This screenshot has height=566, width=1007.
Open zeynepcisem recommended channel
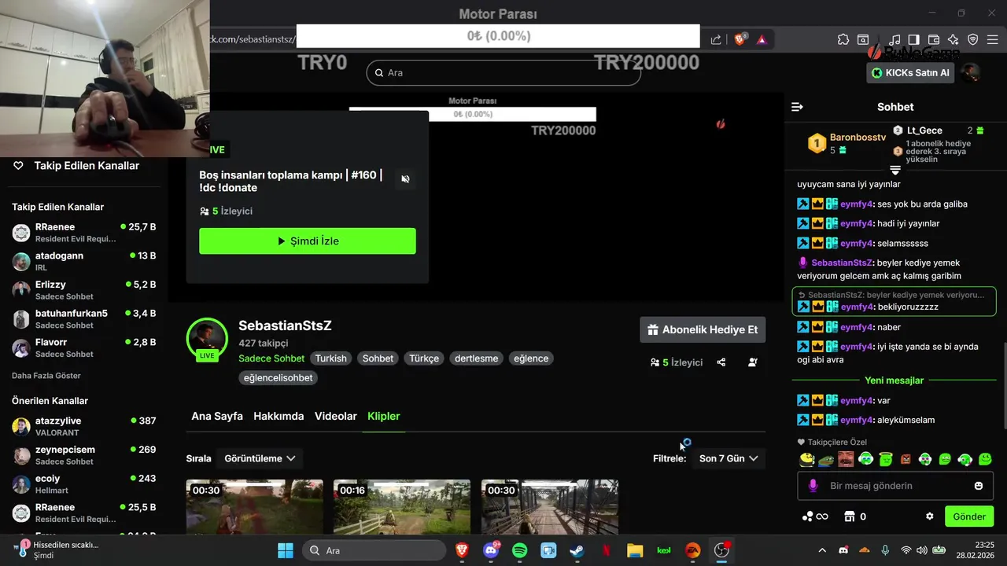coord(84,455)
